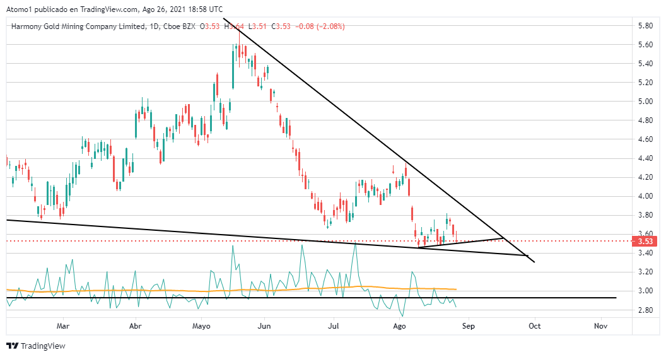This screenshot has width=666, height=357.
Task: Click the 3.00 price axis label
Action: 645,291
